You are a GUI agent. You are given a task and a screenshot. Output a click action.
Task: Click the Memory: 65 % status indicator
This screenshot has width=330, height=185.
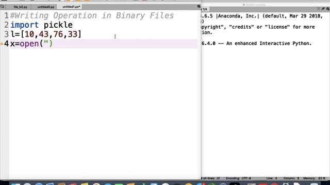coord(314,178)
